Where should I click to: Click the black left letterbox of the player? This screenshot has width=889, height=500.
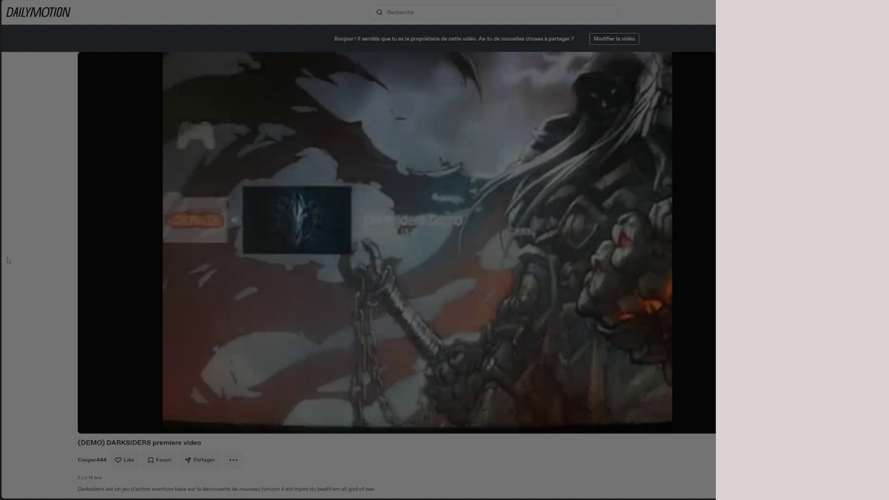pyautogui.click(x=119, y=243)
